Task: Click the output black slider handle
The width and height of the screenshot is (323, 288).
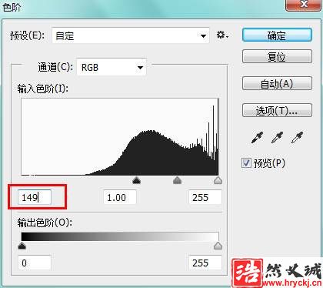Action: click(22, 246)
